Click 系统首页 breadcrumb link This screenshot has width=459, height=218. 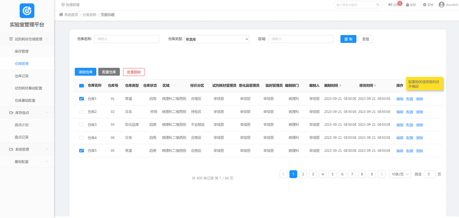coord(71,14)
